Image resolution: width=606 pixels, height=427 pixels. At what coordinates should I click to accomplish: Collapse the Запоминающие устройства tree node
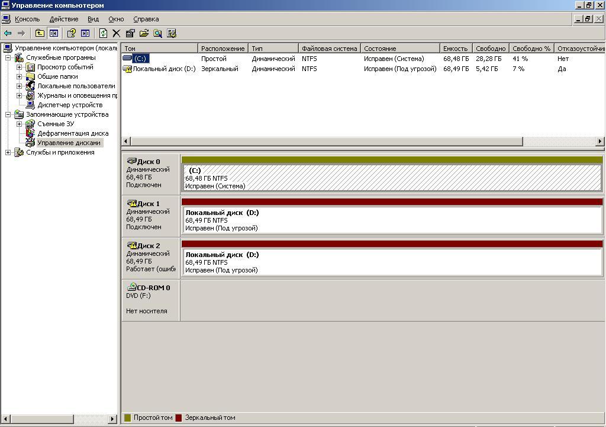(x=8, y=115)
